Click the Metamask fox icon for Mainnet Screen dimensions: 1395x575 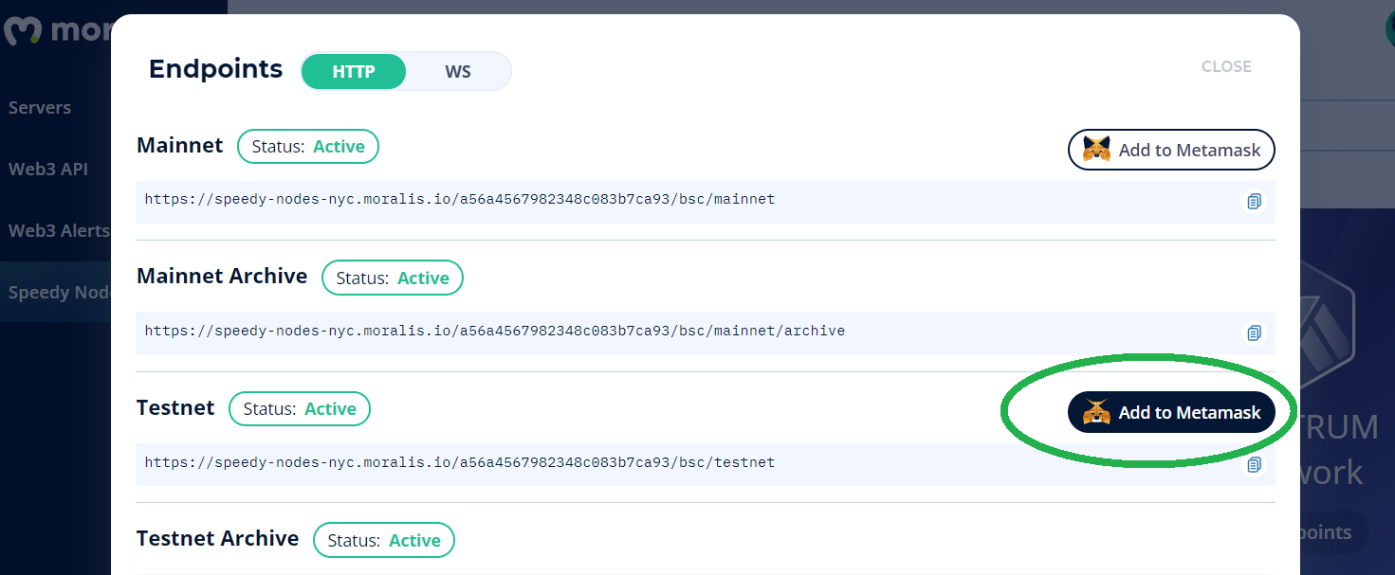coord(1096,150)
